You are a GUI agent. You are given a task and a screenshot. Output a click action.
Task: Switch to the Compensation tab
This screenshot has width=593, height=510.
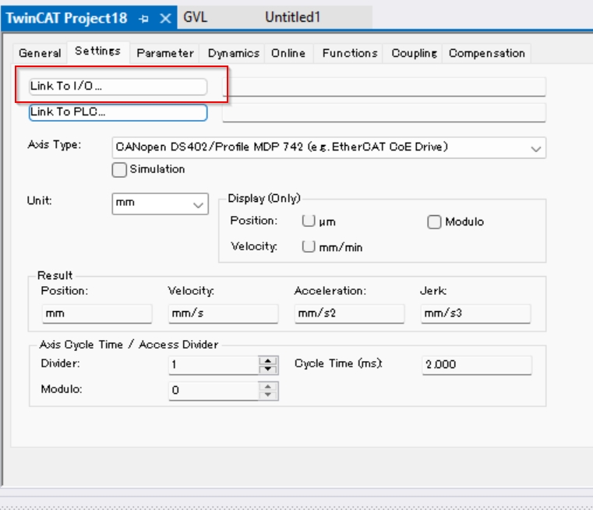coord(487,53)
